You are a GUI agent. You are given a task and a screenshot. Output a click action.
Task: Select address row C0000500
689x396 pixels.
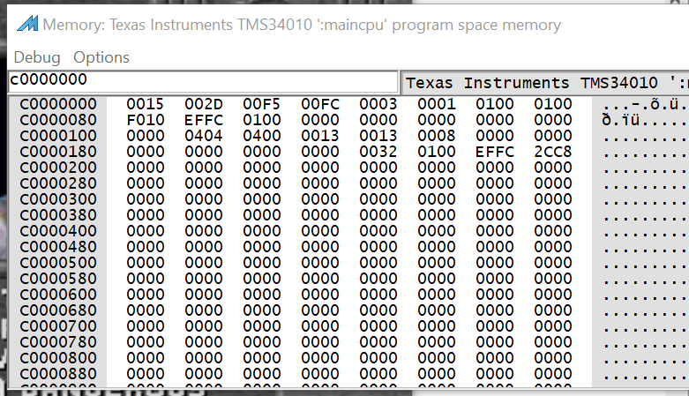point(58,263)
